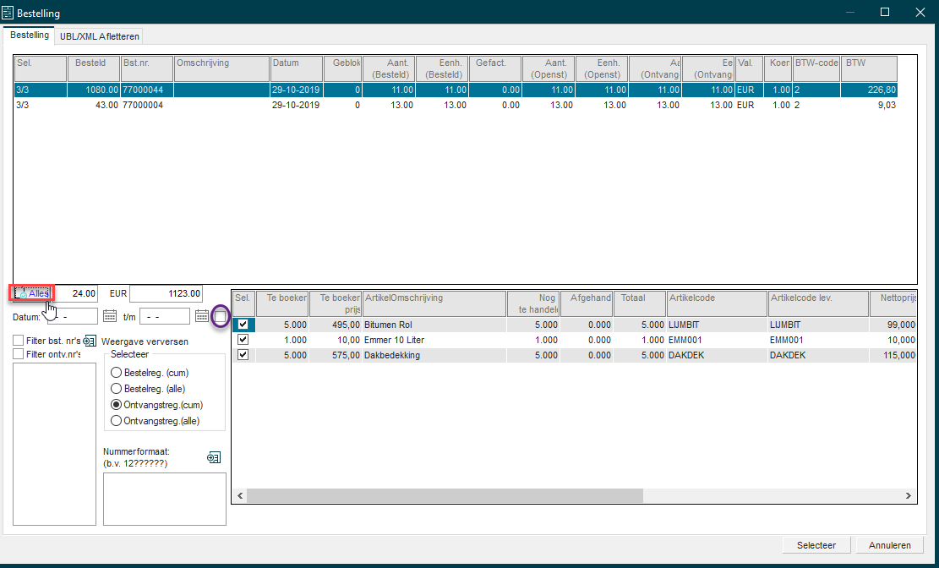Click the Nummerformaat text box
This screenshot has height=568, width=939.
pyautogui.click(x=165, y=499)
